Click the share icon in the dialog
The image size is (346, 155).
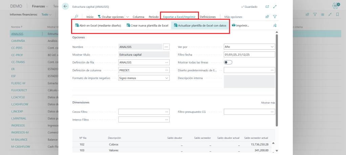[267, 17]
